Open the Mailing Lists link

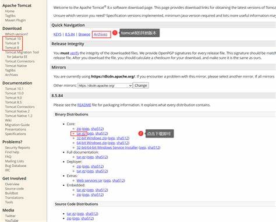pos(15,161)
